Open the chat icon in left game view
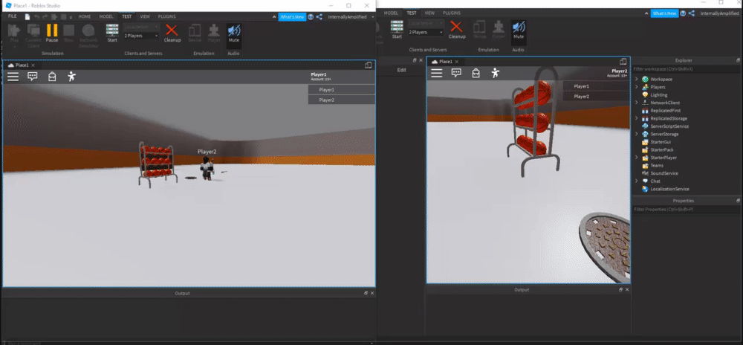The image size is (743, 345). coord(32,77)
